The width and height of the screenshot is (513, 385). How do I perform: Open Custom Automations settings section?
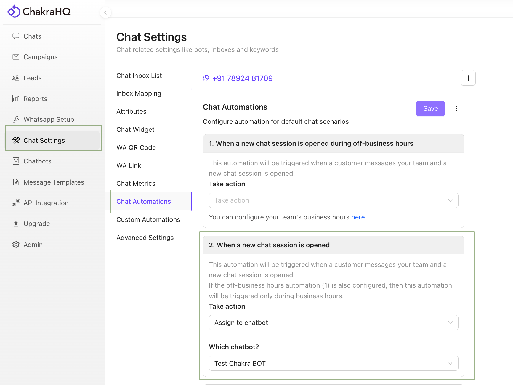tap(148, 219)
